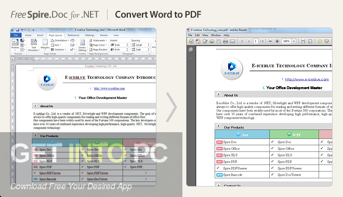
Task: Click Spire.PDFViewer in Word's first table column
Action: (x=50, y=173)
